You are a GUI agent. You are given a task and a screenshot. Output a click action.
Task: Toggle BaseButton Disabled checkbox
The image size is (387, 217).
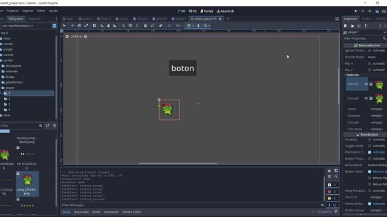pyautogui.click(x=369, y=139)
